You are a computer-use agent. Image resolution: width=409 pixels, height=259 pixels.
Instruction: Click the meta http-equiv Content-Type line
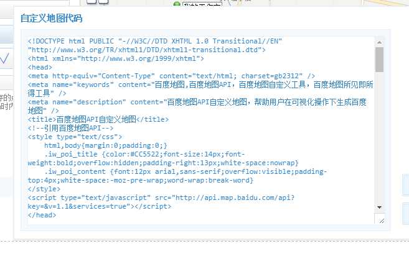point(171,76)
